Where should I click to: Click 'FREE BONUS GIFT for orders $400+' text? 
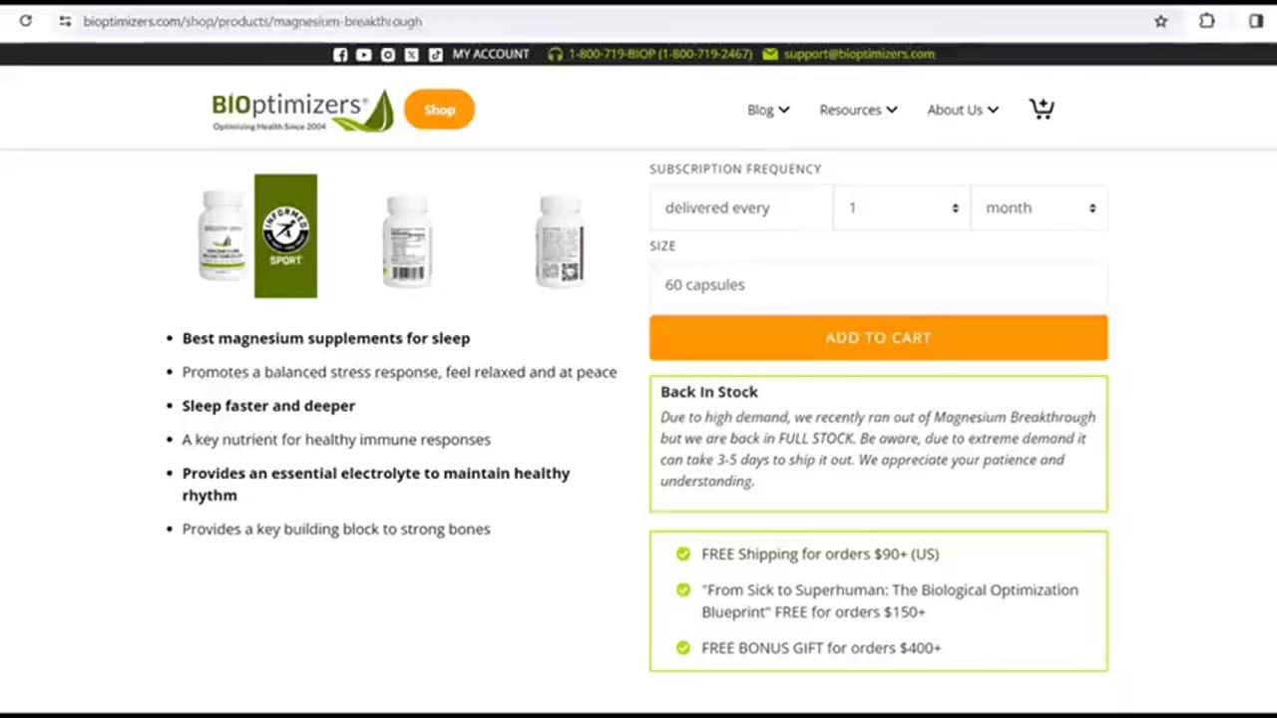pos(821,648)
